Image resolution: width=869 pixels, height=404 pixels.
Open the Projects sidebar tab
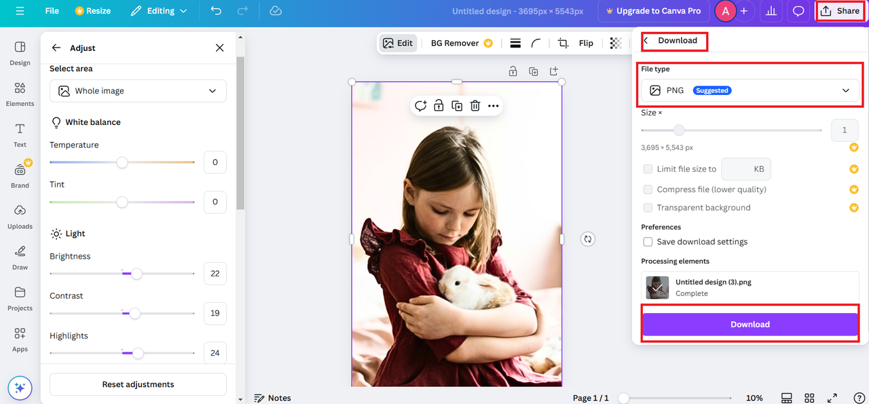pos(20,299)
